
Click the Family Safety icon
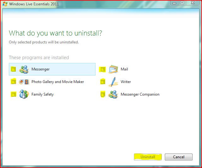[x=24, y=94]
